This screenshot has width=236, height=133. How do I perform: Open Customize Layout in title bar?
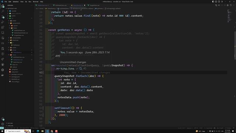222,1
